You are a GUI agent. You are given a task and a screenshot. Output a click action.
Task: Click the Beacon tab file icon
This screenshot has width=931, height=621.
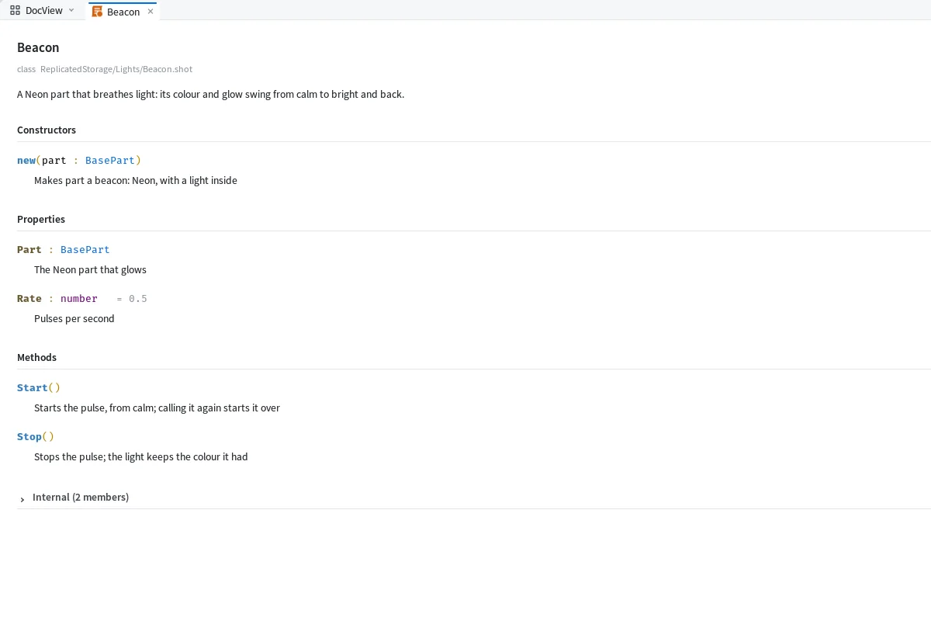pos(97,12)
